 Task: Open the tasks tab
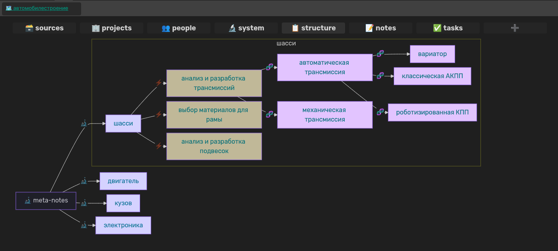click(x=448, y=28)
